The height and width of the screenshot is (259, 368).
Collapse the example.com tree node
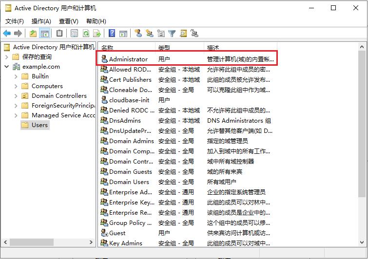click(x=6, y=67)
